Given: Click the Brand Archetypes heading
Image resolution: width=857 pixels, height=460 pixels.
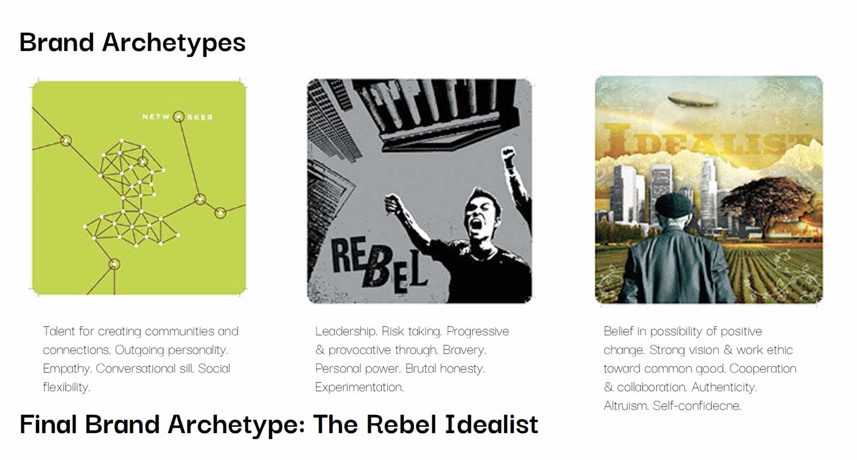Looking at the screenshot, I should (132, 43).
